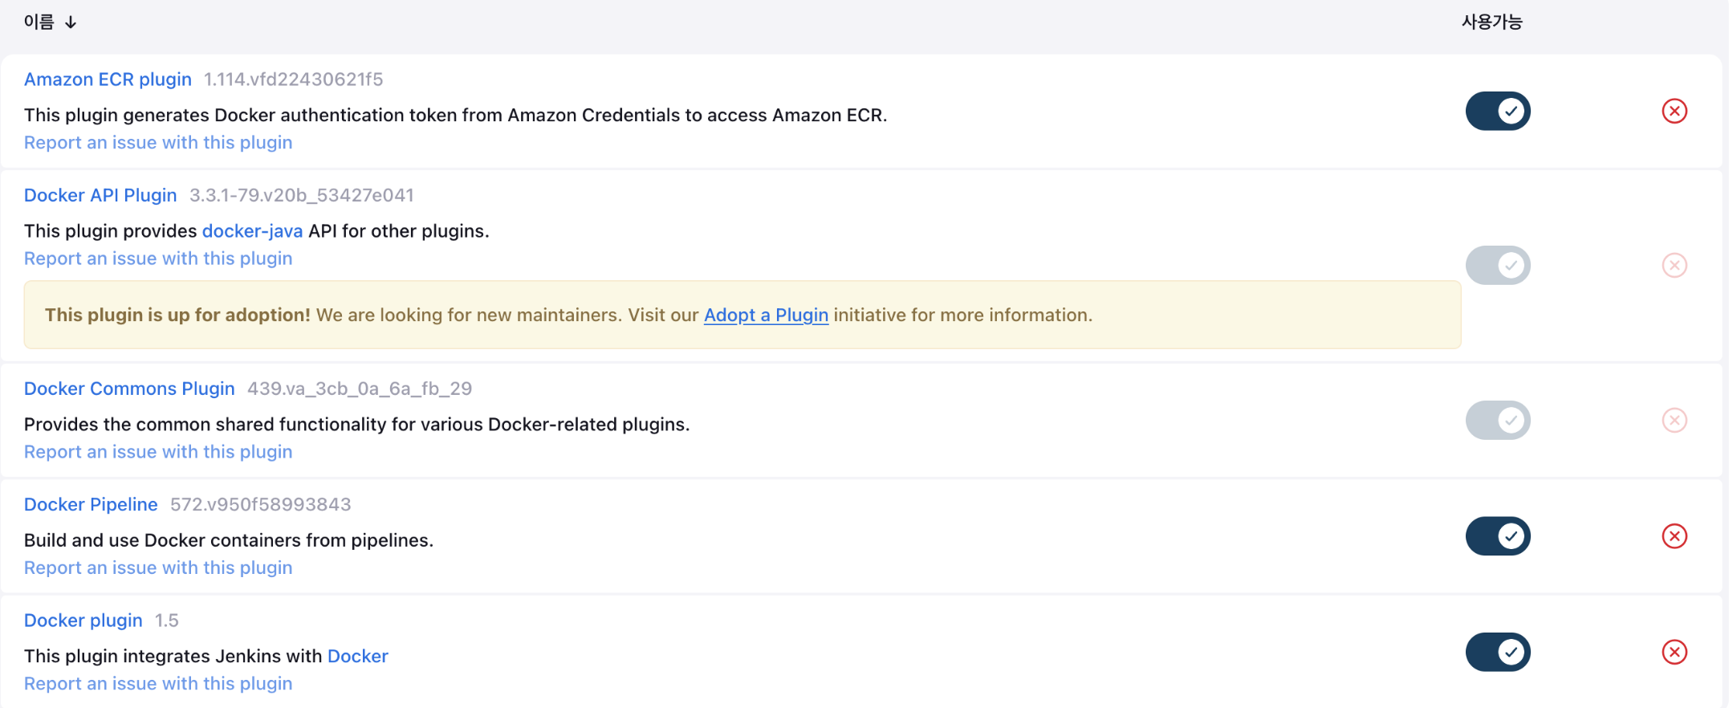This screenshot has height=708, width=1729.
Task: Open the Docker API Plugin link
Action: click(100, 195)
